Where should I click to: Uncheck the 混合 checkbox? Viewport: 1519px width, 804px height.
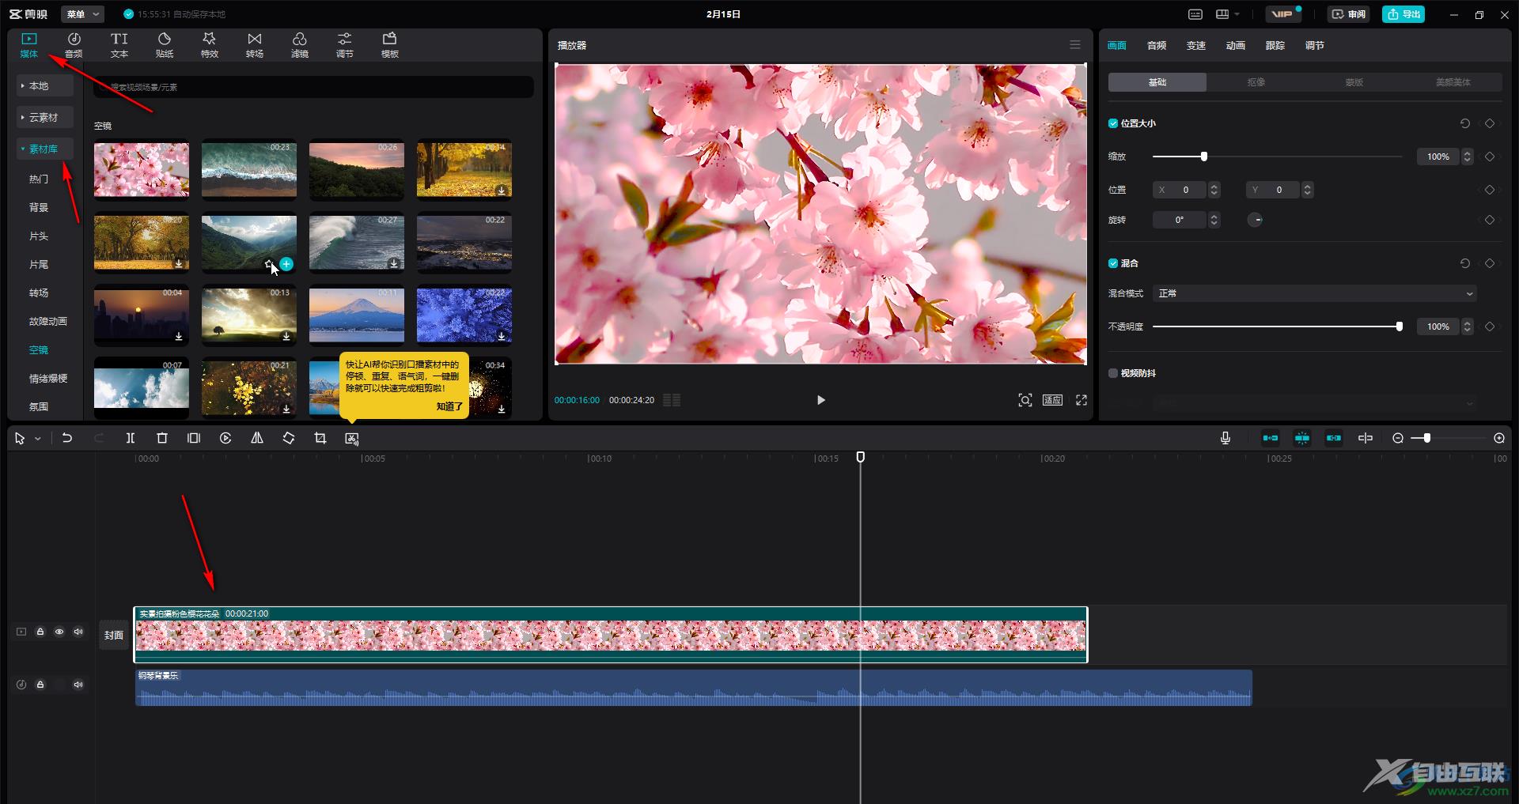point(1113,263)
